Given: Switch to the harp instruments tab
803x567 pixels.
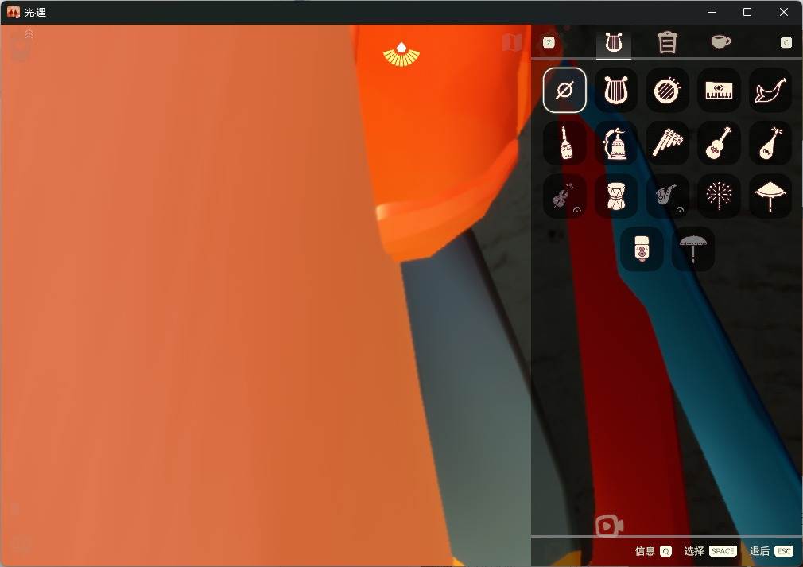Looking at the screenshot, I should pyautogui.click(x=614, y=42).
